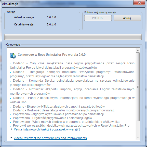Click checkmark beside Poprawki we wszystkich dodatkowych
The height and width of the screenshot is (147, 147).
tap(11, 126)
